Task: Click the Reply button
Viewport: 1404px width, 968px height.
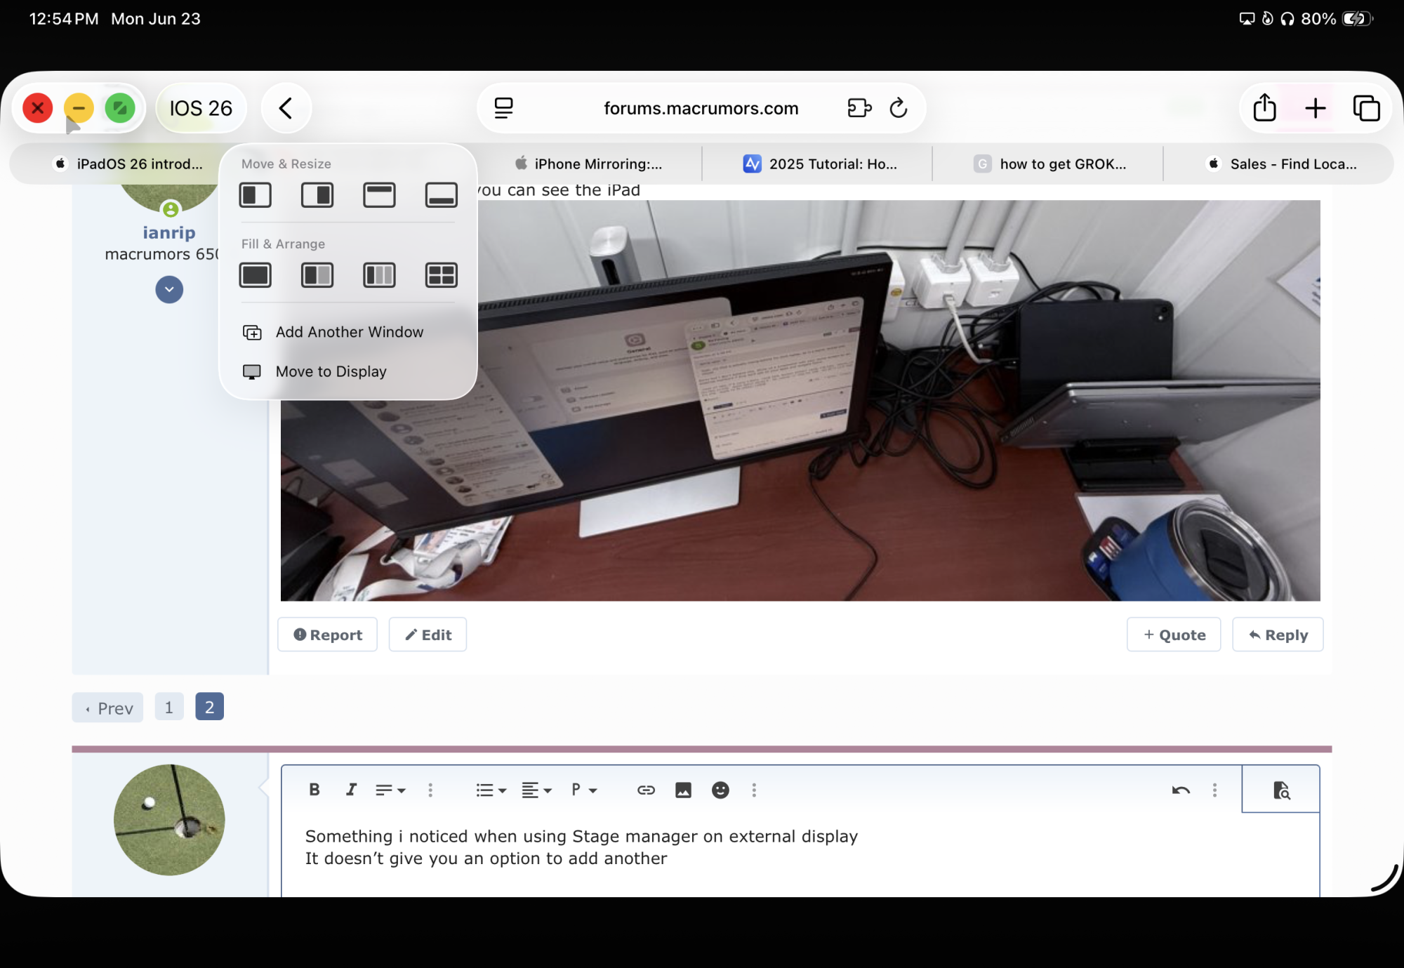Action: 1278,635
